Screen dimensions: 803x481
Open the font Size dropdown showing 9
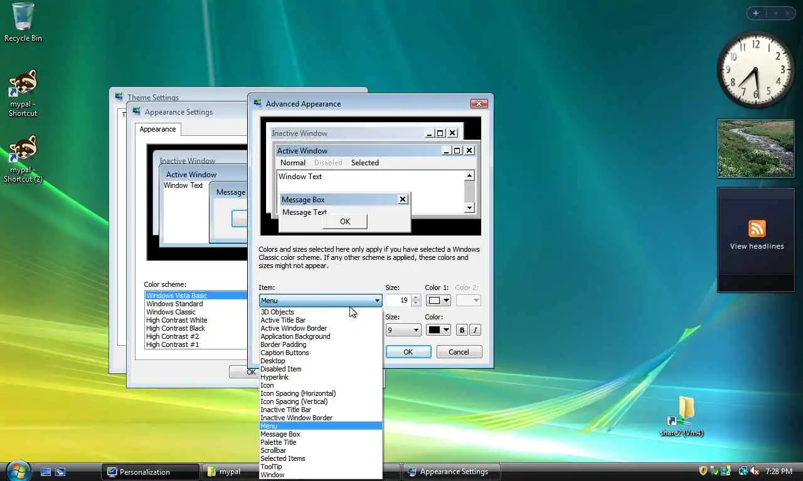(x=403, y=330)
